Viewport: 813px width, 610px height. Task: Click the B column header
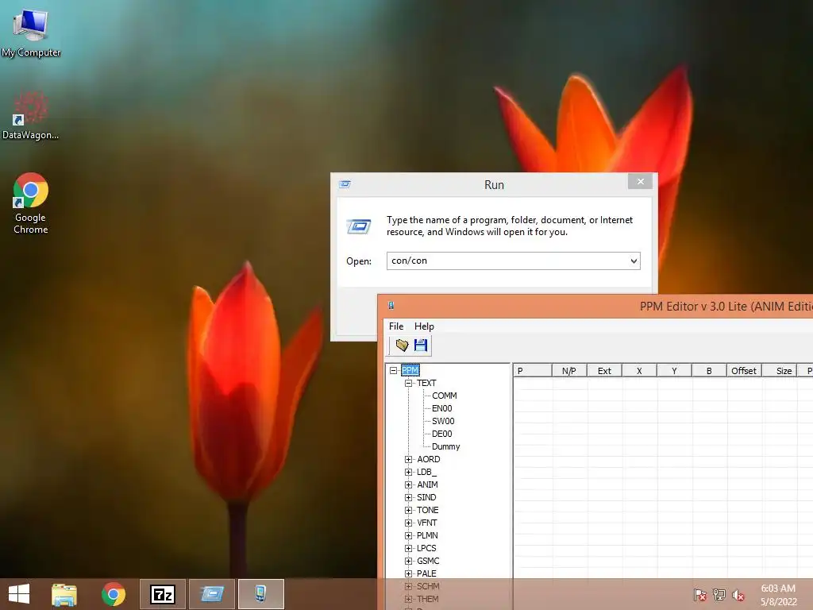709,370
